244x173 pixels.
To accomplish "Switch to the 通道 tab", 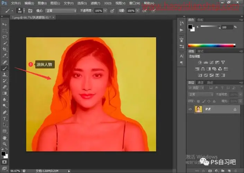I will (x=200, y=83).
